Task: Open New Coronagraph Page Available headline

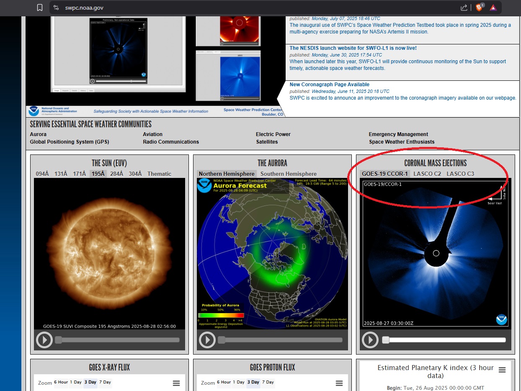Action: [330, 85]
